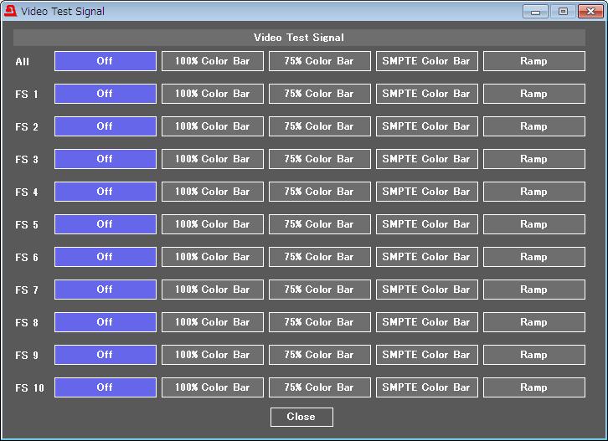Select 75% Color Bar for FS 1

pyautogui.click(x=319, y=94)
